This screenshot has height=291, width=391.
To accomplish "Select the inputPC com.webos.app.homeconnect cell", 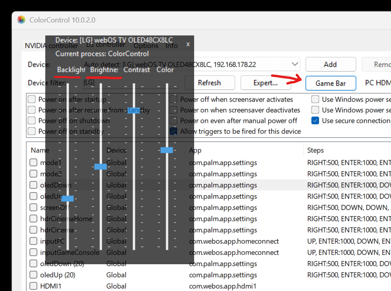I will click(x=234, y=241).
